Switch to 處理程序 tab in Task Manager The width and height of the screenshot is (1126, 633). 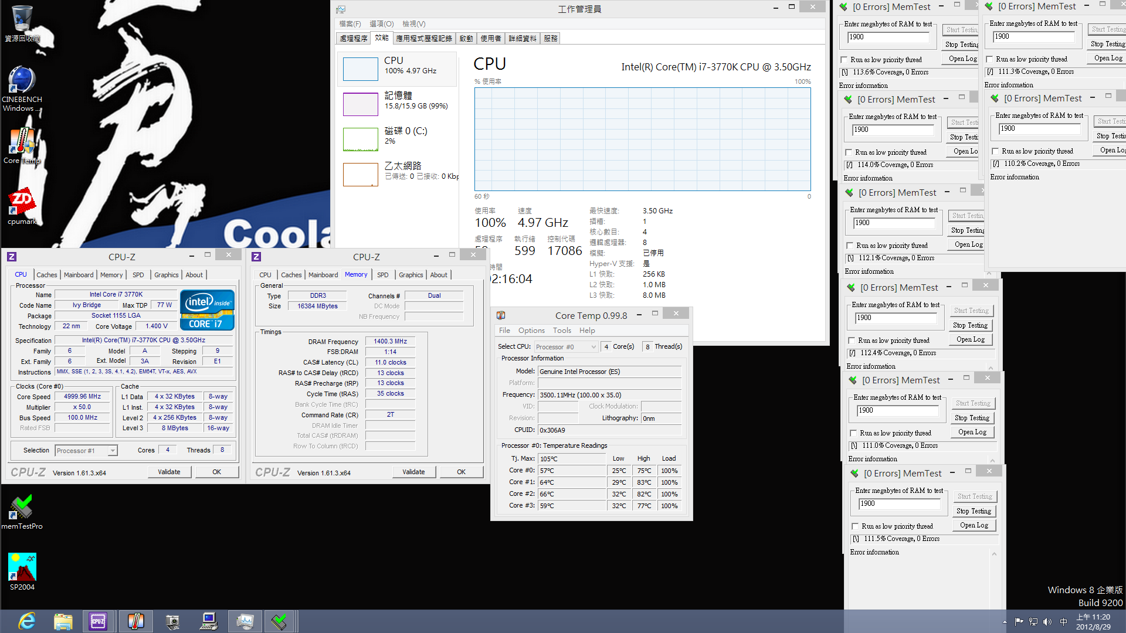tap(354, 39)
